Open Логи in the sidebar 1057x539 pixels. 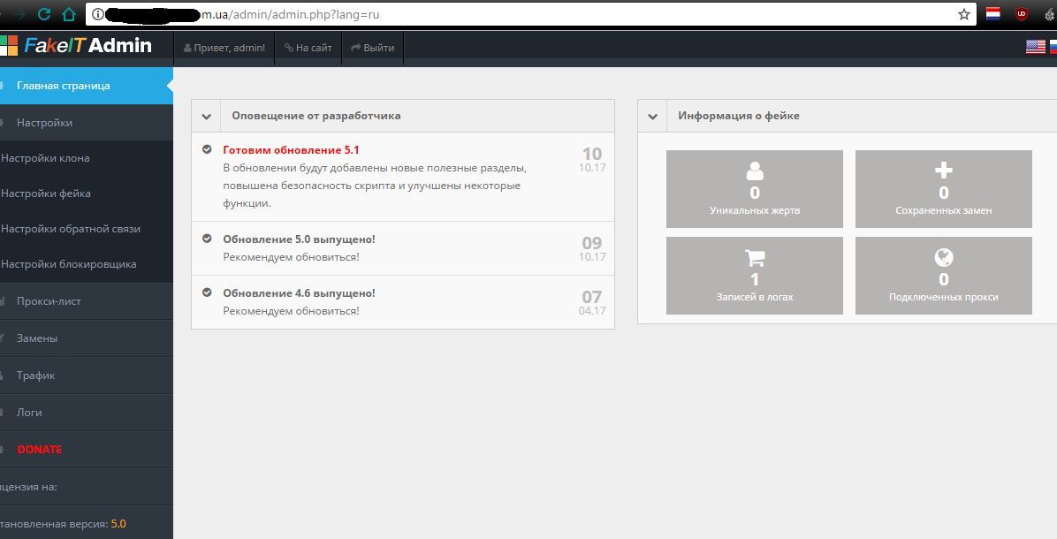pos(87,413)
